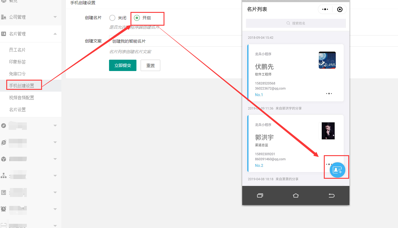The height and width of the screenshot is (228, 398).
Task: Open the more options dots on 伏鹏先's card
Action: (x=329, y=94)
